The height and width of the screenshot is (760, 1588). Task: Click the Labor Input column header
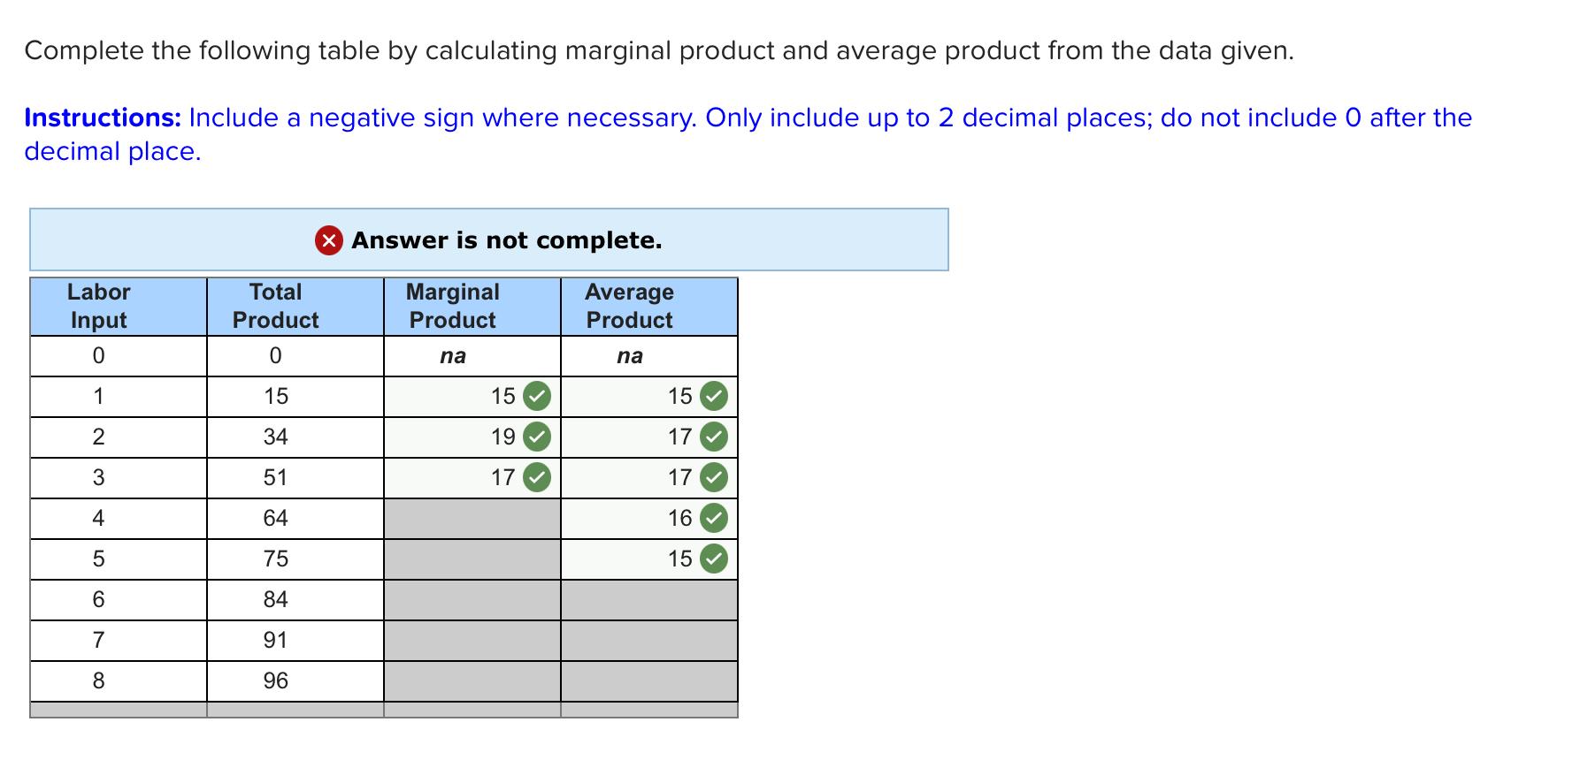coord(98,306)
